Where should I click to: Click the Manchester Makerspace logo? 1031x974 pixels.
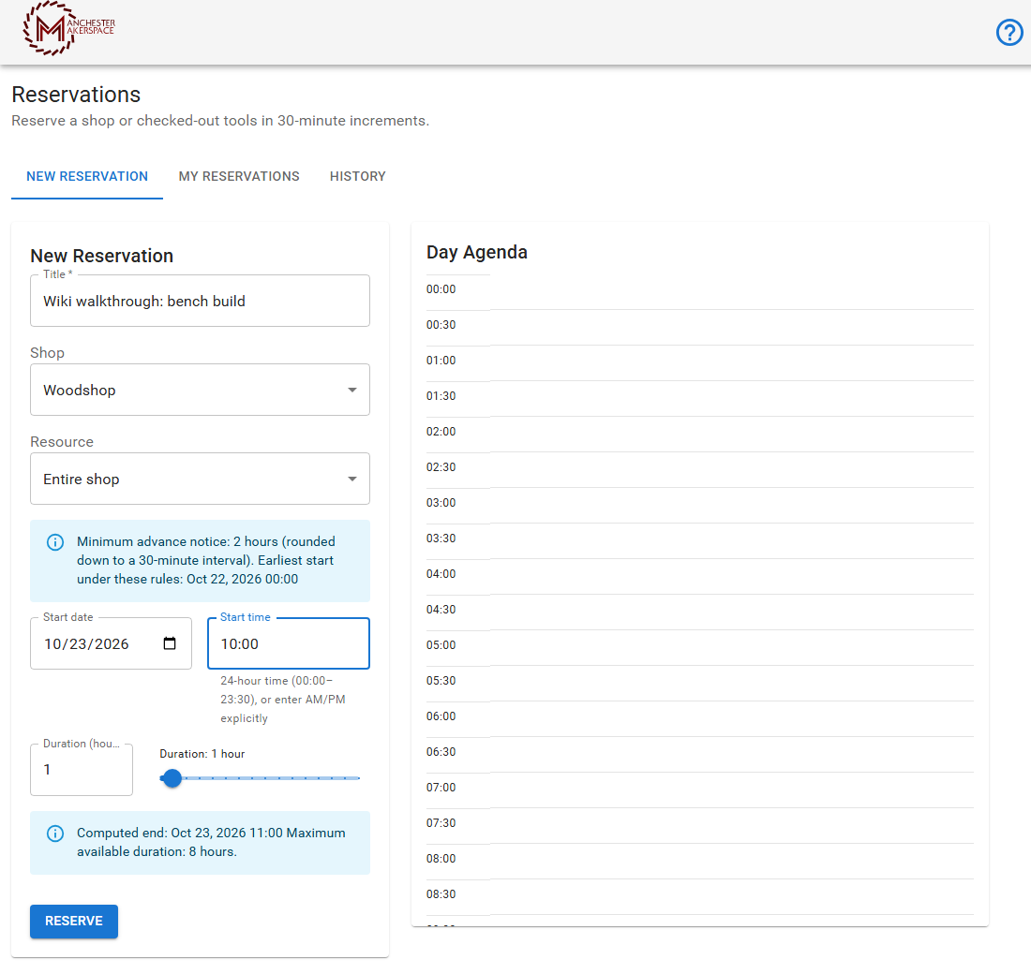pos(69,28)
